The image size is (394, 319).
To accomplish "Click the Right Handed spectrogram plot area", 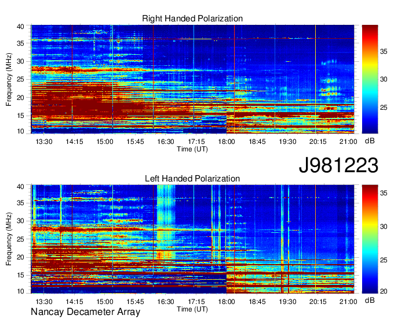I will [192, 79].
